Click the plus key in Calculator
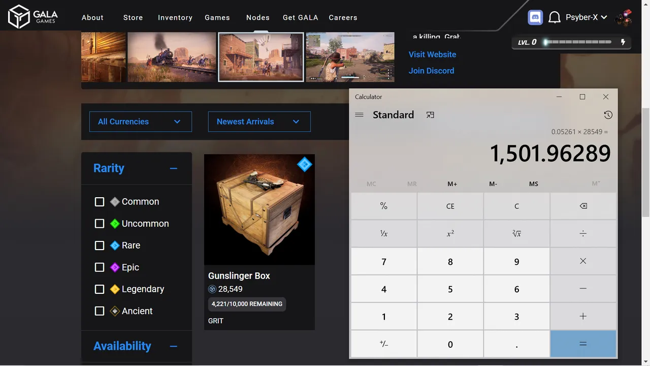The image size is (650, 366). 583,316
